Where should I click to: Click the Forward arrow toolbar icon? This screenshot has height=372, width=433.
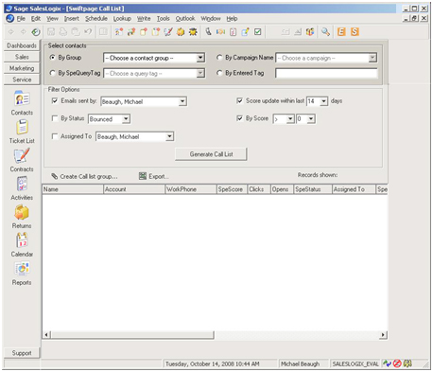click(x=24, y=32)
